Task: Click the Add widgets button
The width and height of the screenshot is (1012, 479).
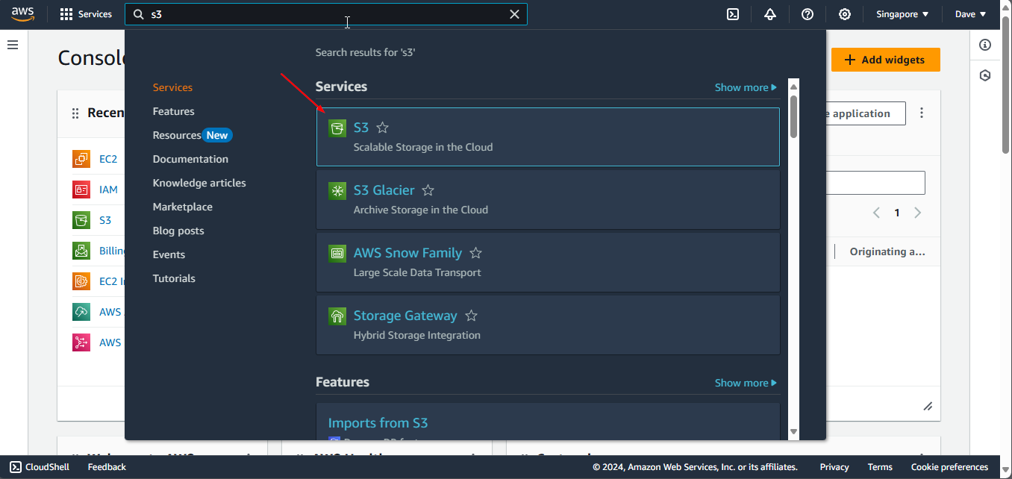Action: (885, 60)
